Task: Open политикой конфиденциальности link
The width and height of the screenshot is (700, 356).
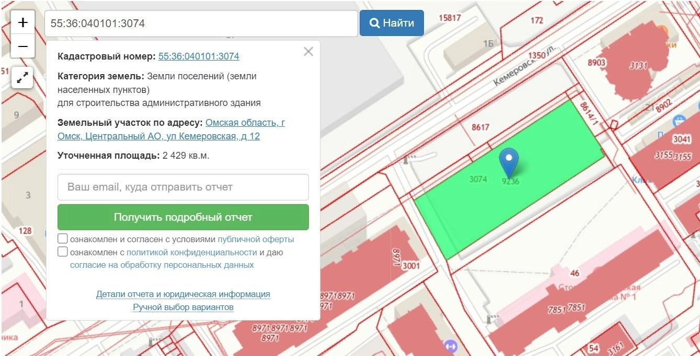Action: (191, 253)
